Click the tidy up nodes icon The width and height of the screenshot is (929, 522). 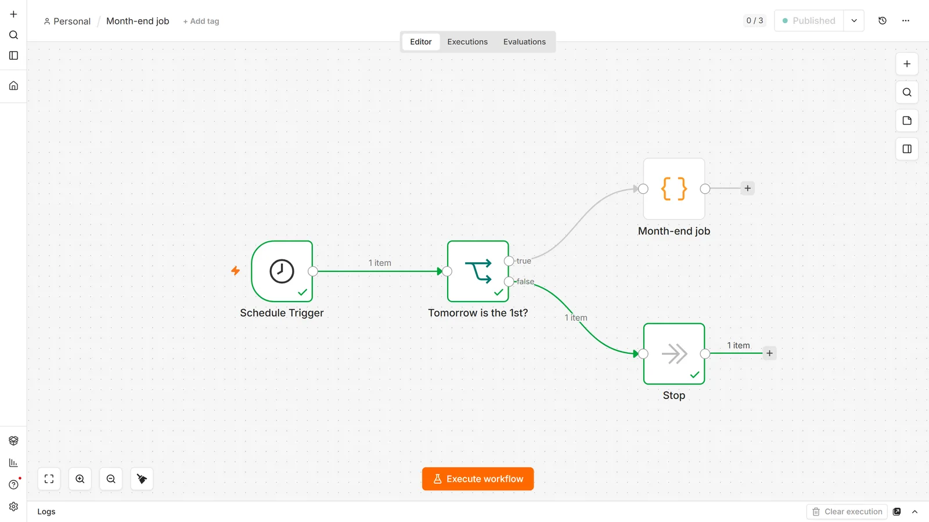(x=142, y=479)
